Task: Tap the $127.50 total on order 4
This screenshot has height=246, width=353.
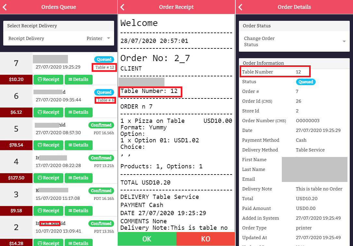Action: (x=16, y=178)
